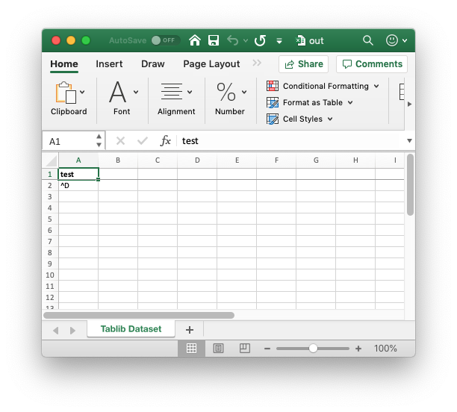Switch to the Home tab
The width and height of the screenshot is (457, 412).
(x=64, y=63)
